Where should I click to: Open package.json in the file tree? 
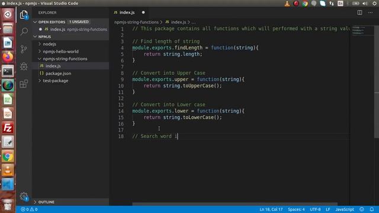click(x=58, y=73)
